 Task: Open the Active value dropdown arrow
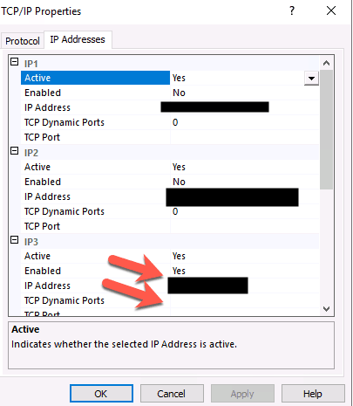click(311, 78)
